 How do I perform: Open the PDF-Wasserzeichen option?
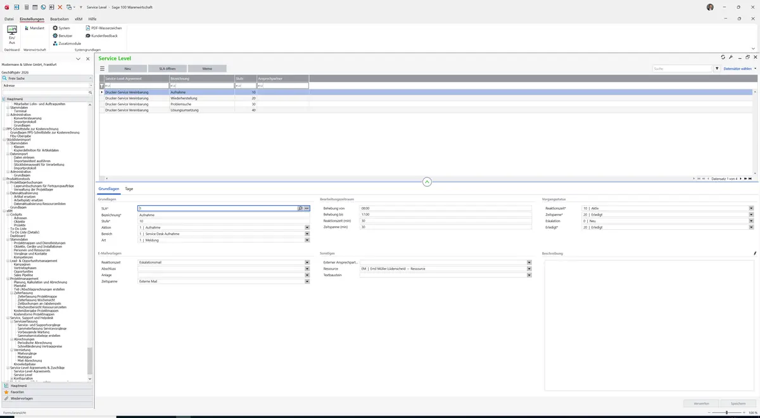click(104, 28)
